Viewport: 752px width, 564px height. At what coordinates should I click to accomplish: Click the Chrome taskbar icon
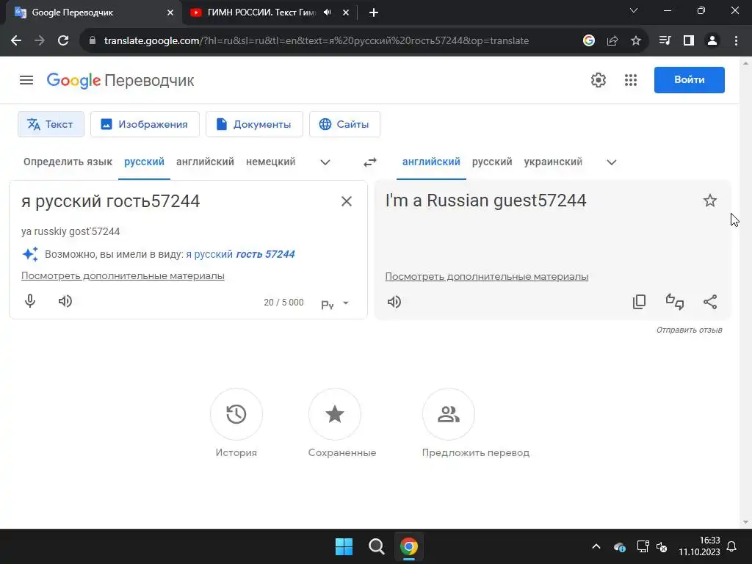click(x=409, y=546)
